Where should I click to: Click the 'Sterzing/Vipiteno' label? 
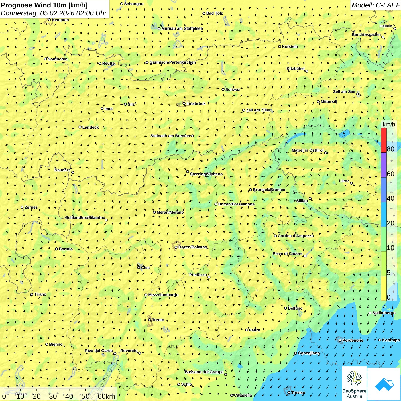click(x=206, y=174)
